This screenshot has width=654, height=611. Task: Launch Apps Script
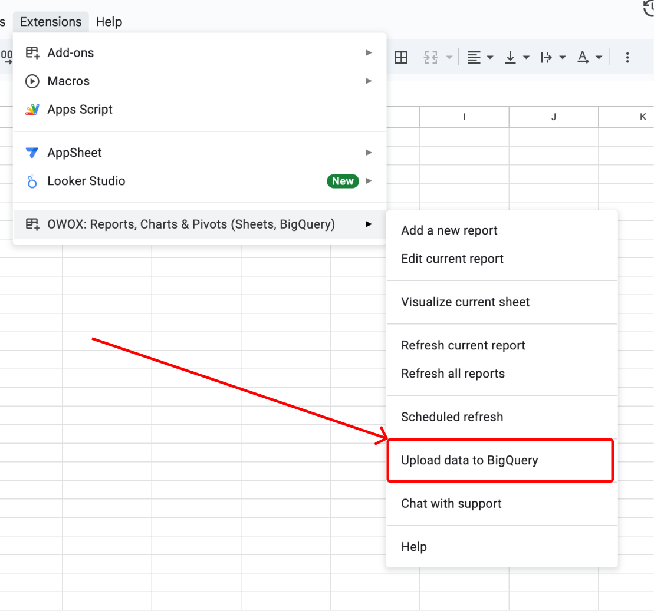tap(199, 109)
